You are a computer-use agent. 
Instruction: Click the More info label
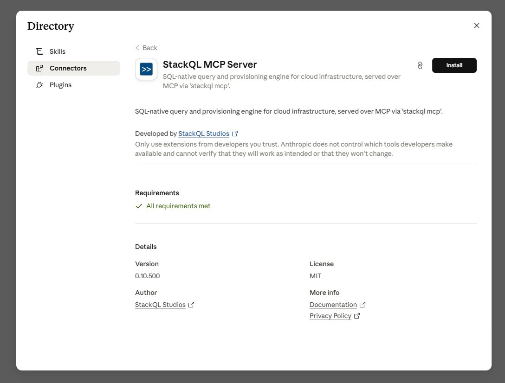324,293
